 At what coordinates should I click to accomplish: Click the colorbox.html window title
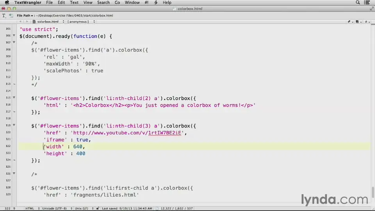click(190, 9)
